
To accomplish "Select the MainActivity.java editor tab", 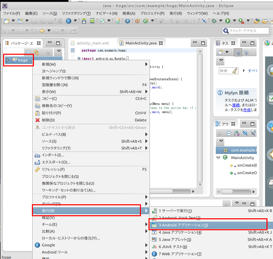I will point(141,43).
